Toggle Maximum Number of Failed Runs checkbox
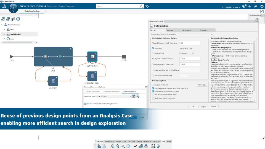This screenshot has width=265, height=149. pyautogui.click(x=153, y=70)
